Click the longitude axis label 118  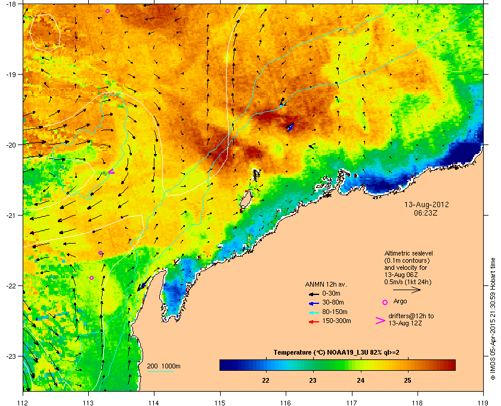point(417,402)
